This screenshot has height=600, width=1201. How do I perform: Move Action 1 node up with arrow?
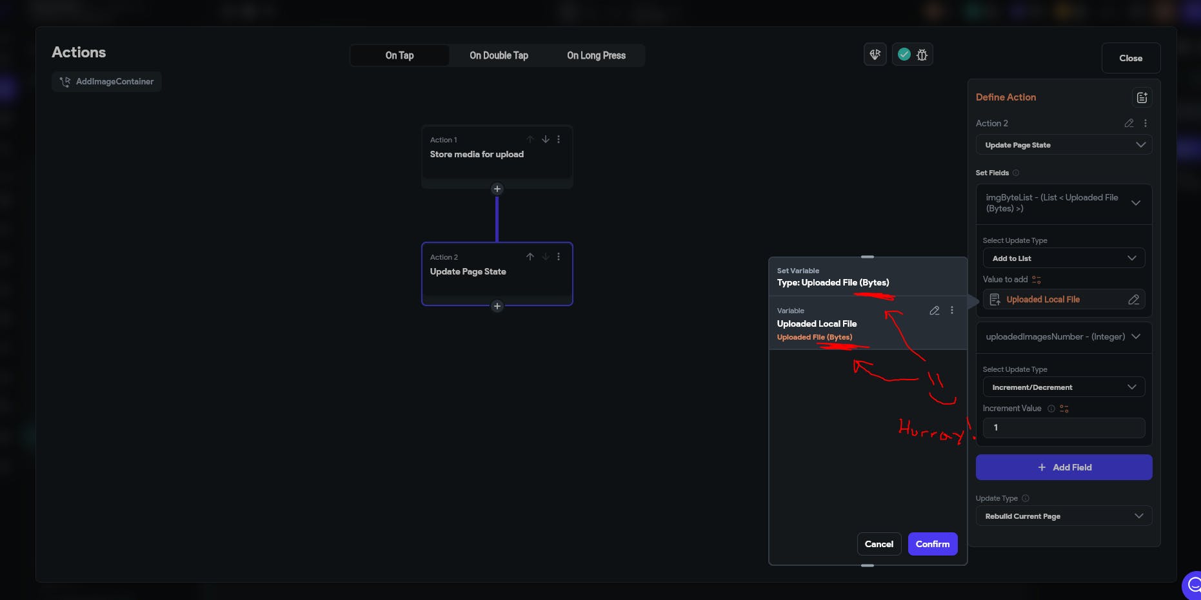point(530,139)
